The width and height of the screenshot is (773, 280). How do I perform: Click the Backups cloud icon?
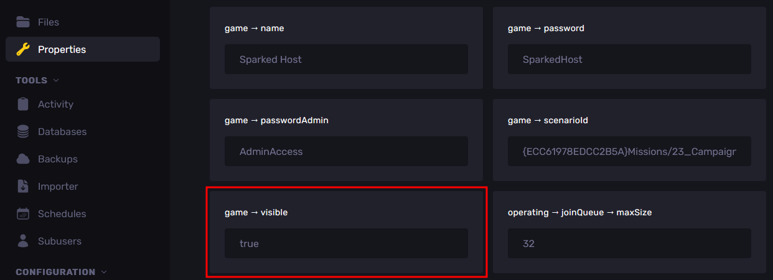click(x=23, y=159)
